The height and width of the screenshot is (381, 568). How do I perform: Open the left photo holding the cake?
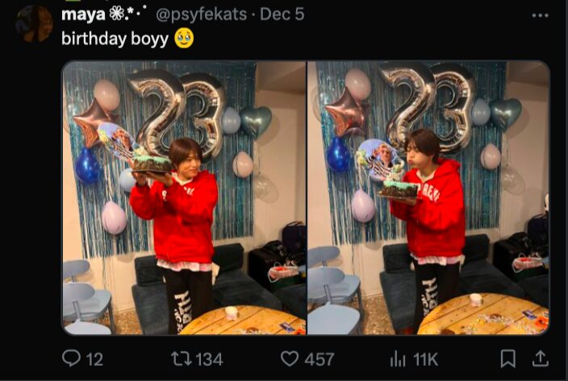(184, 197)
